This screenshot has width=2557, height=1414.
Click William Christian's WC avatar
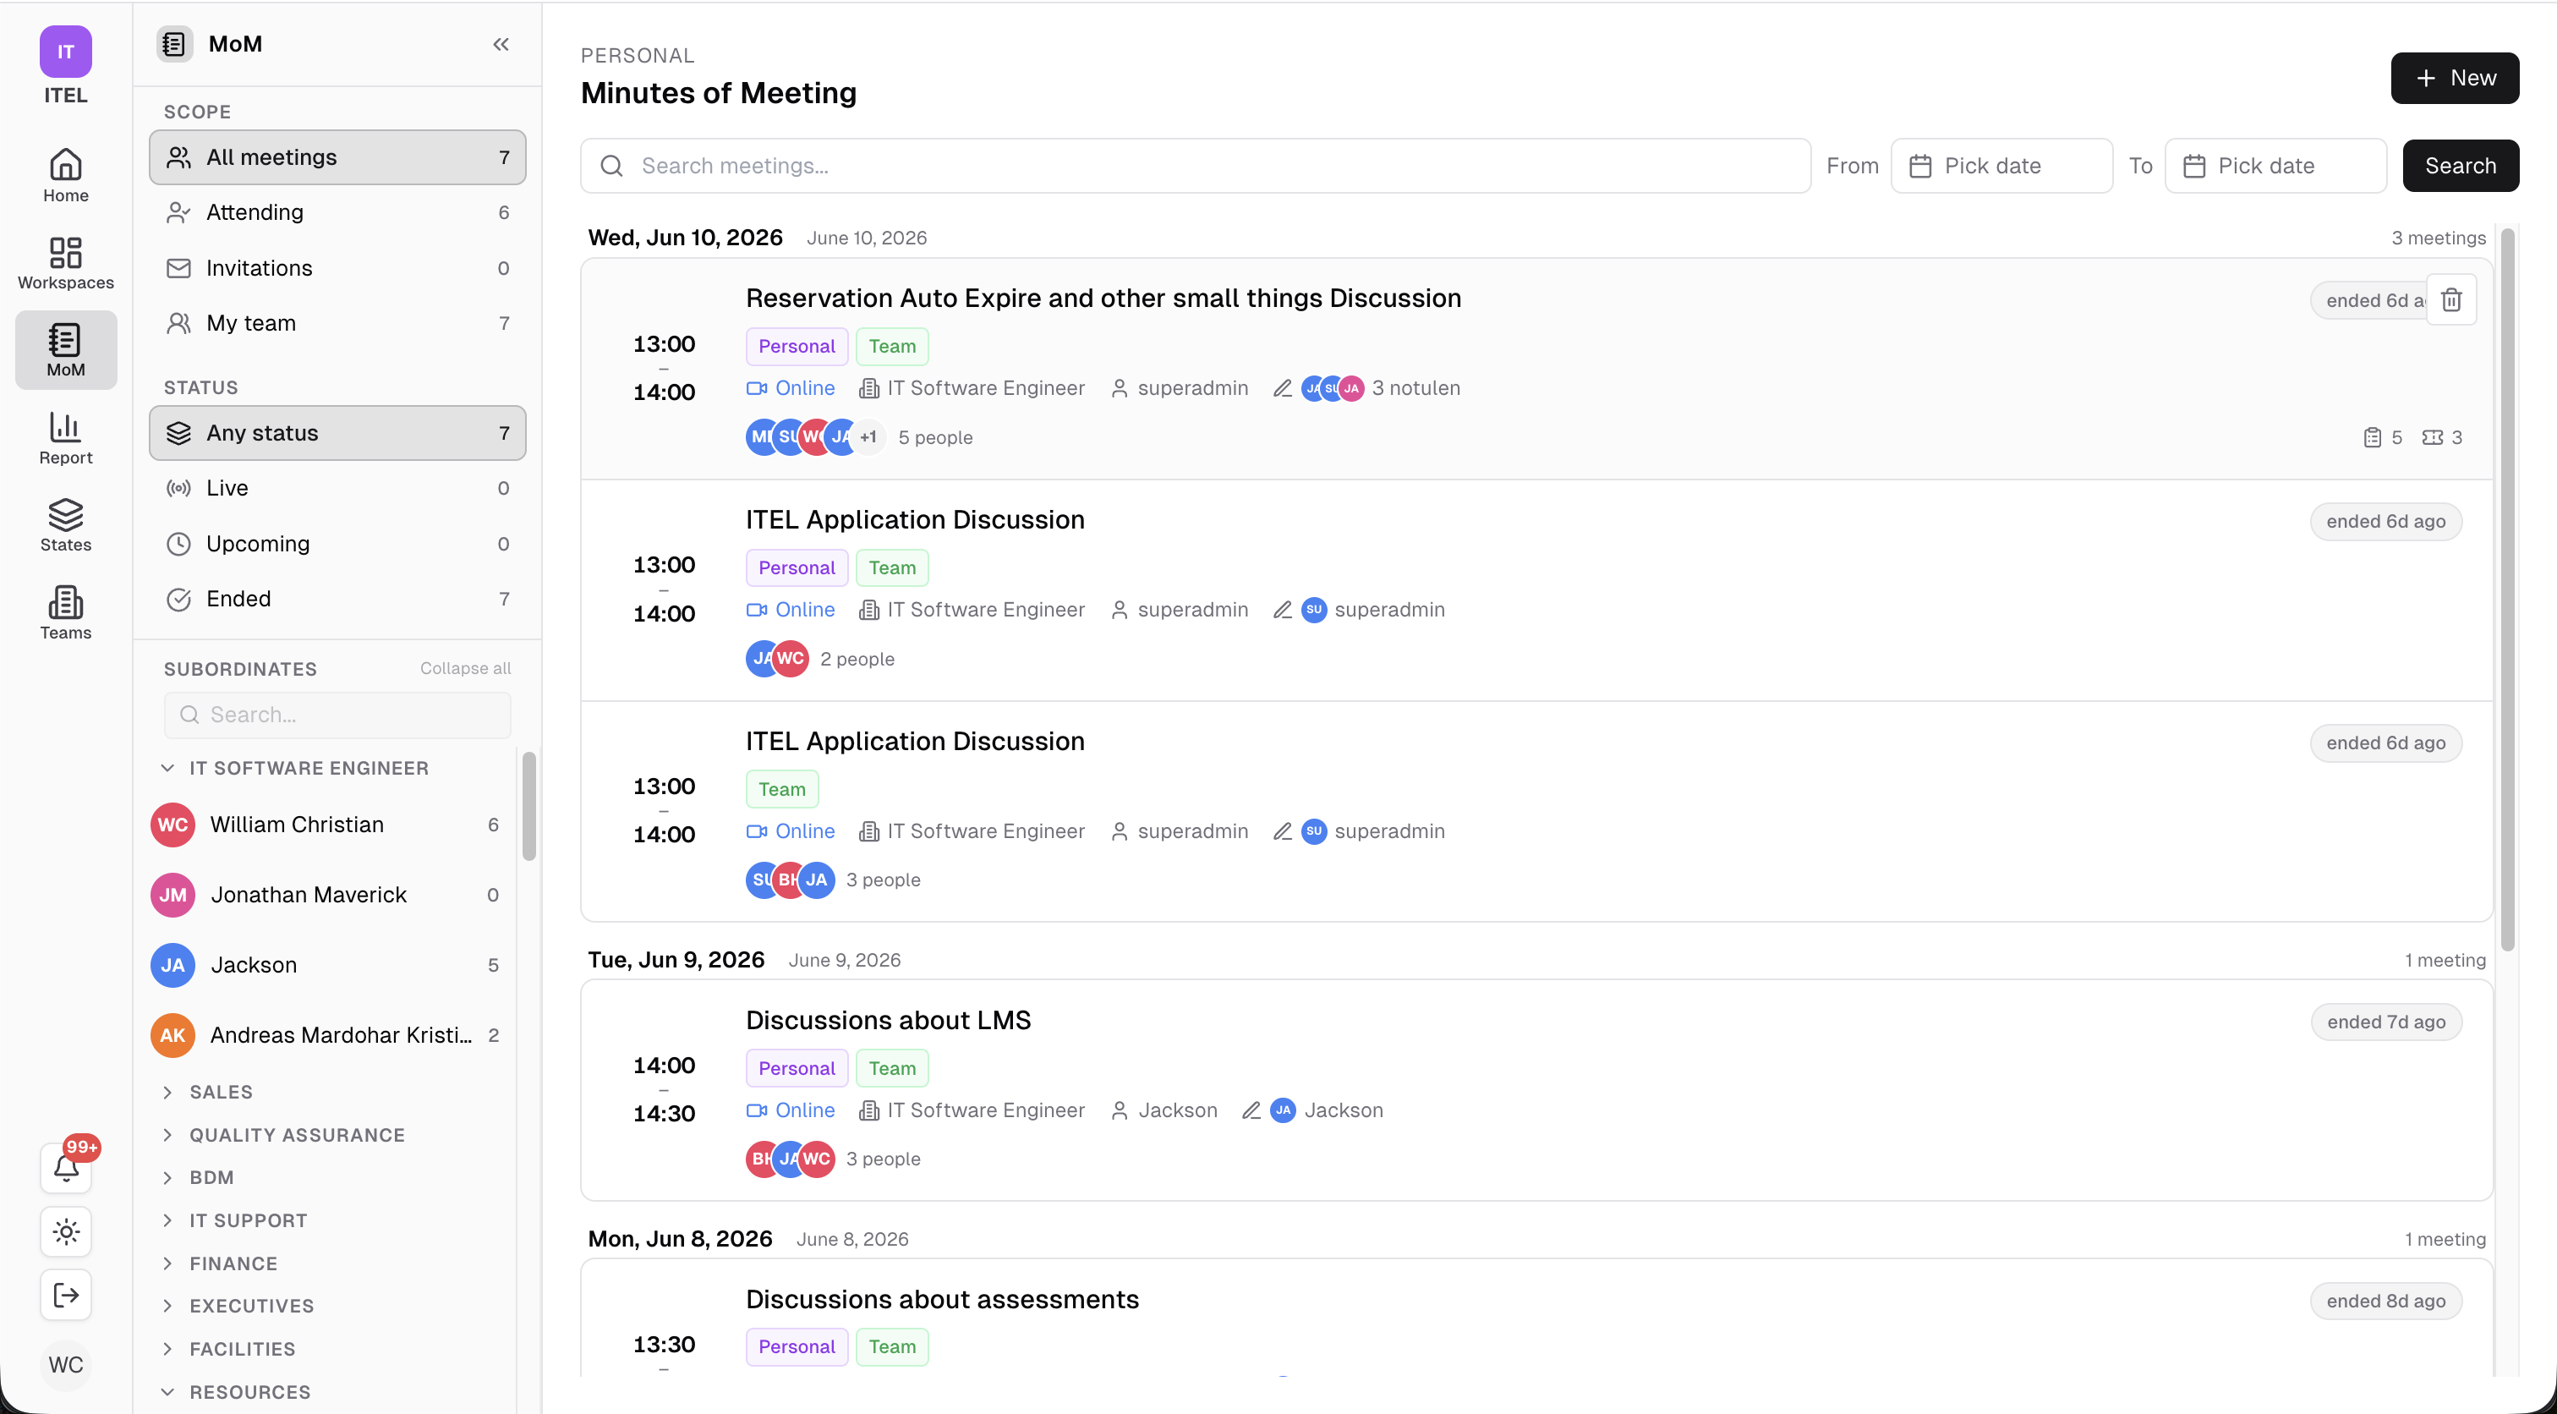(172, 825)
